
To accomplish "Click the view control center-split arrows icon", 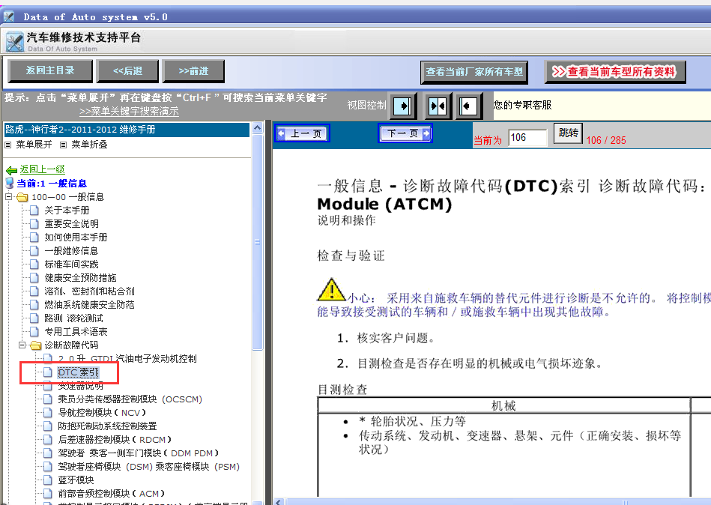I will click(x=438, y=106).
